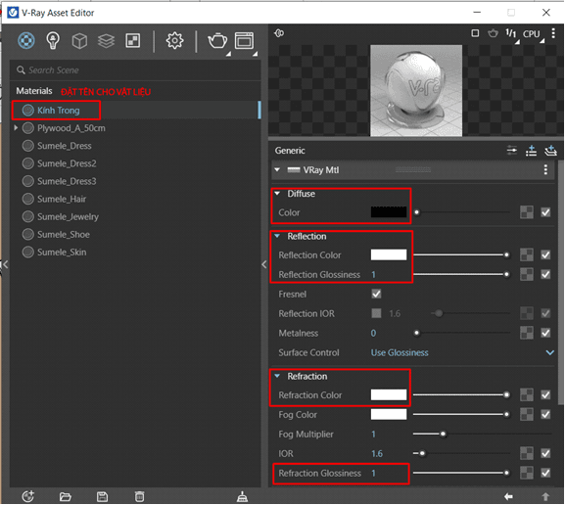The width and height of the screenshot is (566, 505).
Task: Open the Reflection Color texture slot
Action: pos(527,255)
